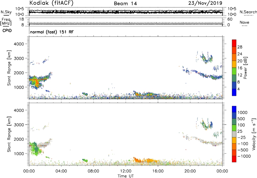Click the "CPID" label
This screenshot has width=257, height=178.
(7, 31)
